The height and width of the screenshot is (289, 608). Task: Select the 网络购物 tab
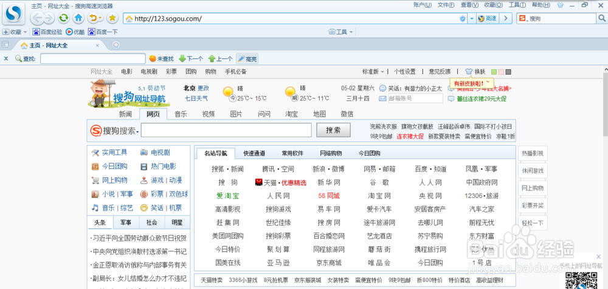tap(331, 153)
